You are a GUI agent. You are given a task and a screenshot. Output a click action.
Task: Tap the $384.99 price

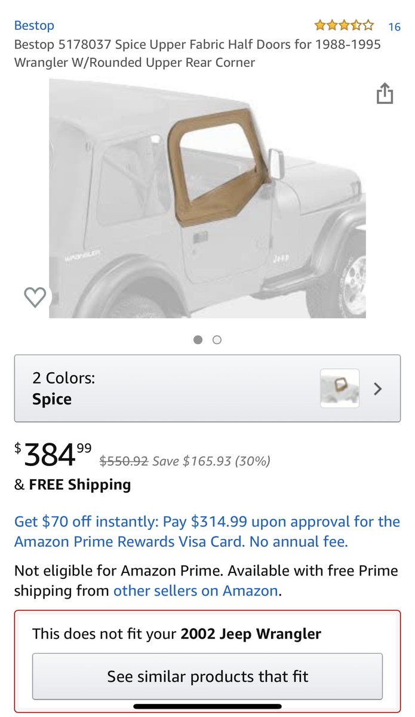[53, 456]
